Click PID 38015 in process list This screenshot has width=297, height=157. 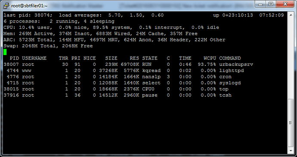[11, 89]
